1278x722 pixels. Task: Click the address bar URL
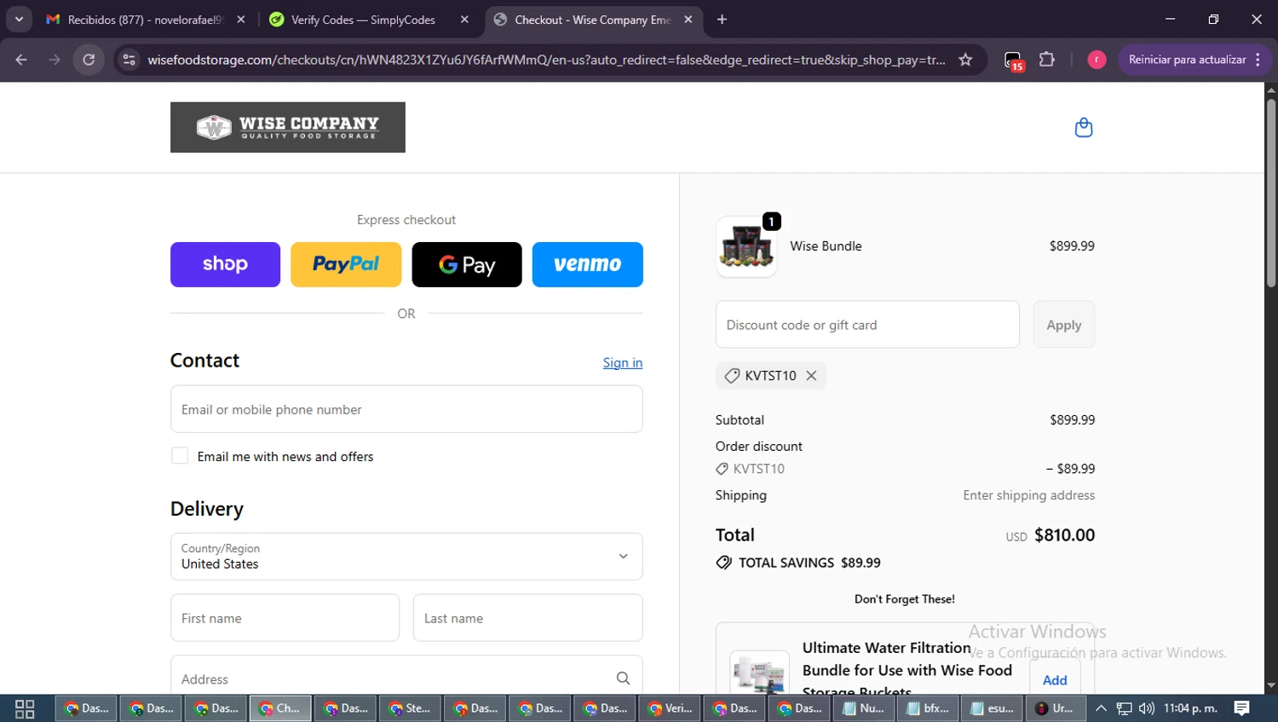point(546,60)
